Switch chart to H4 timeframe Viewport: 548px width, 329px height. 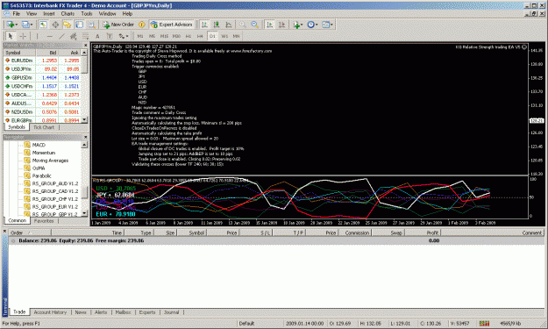point(200,36)
